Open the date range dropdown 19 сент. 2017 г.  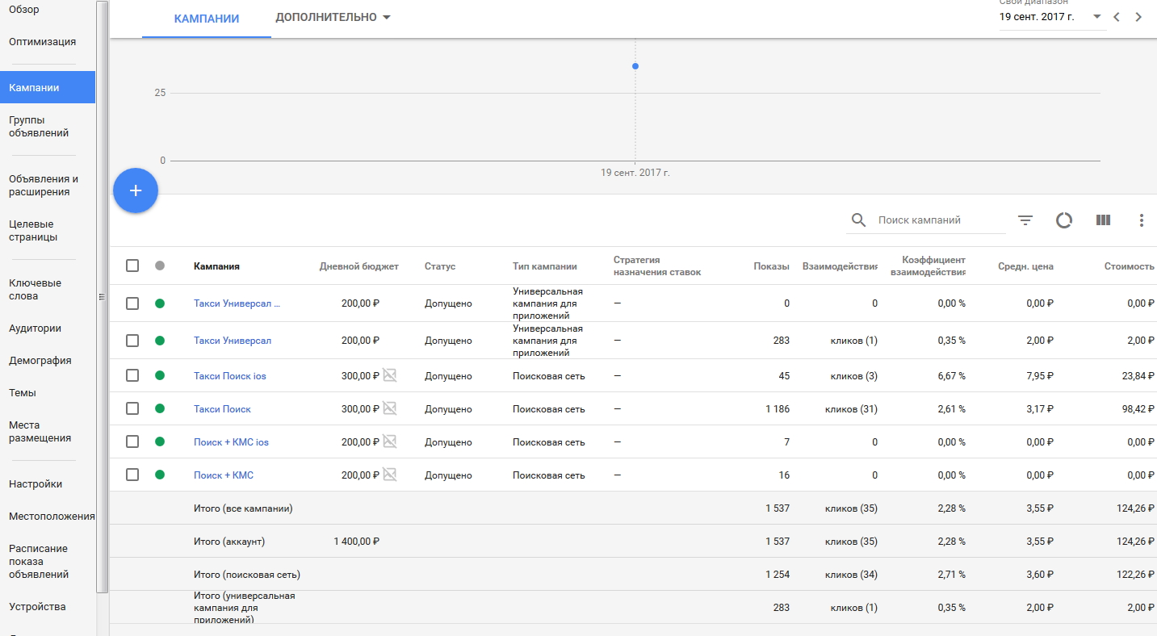(x=1050, y=17)
